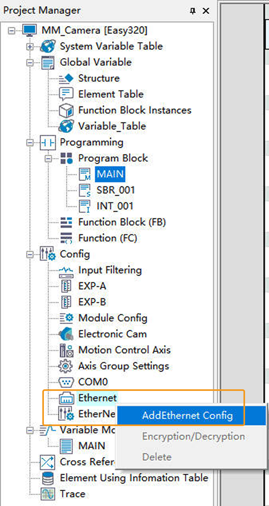Collapse the Programming tree node
Viewport: 269px width, 506px height.
coord(30,143)
